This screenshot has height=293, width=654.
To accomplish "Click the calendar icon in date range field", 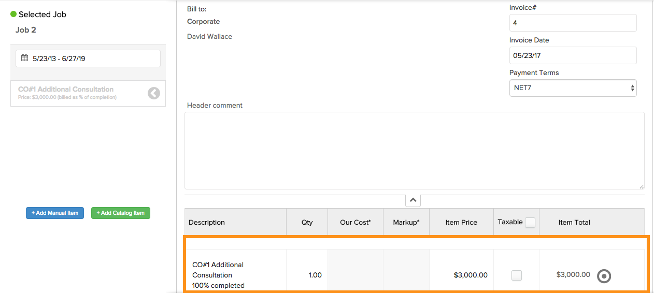I will (24, 58).
